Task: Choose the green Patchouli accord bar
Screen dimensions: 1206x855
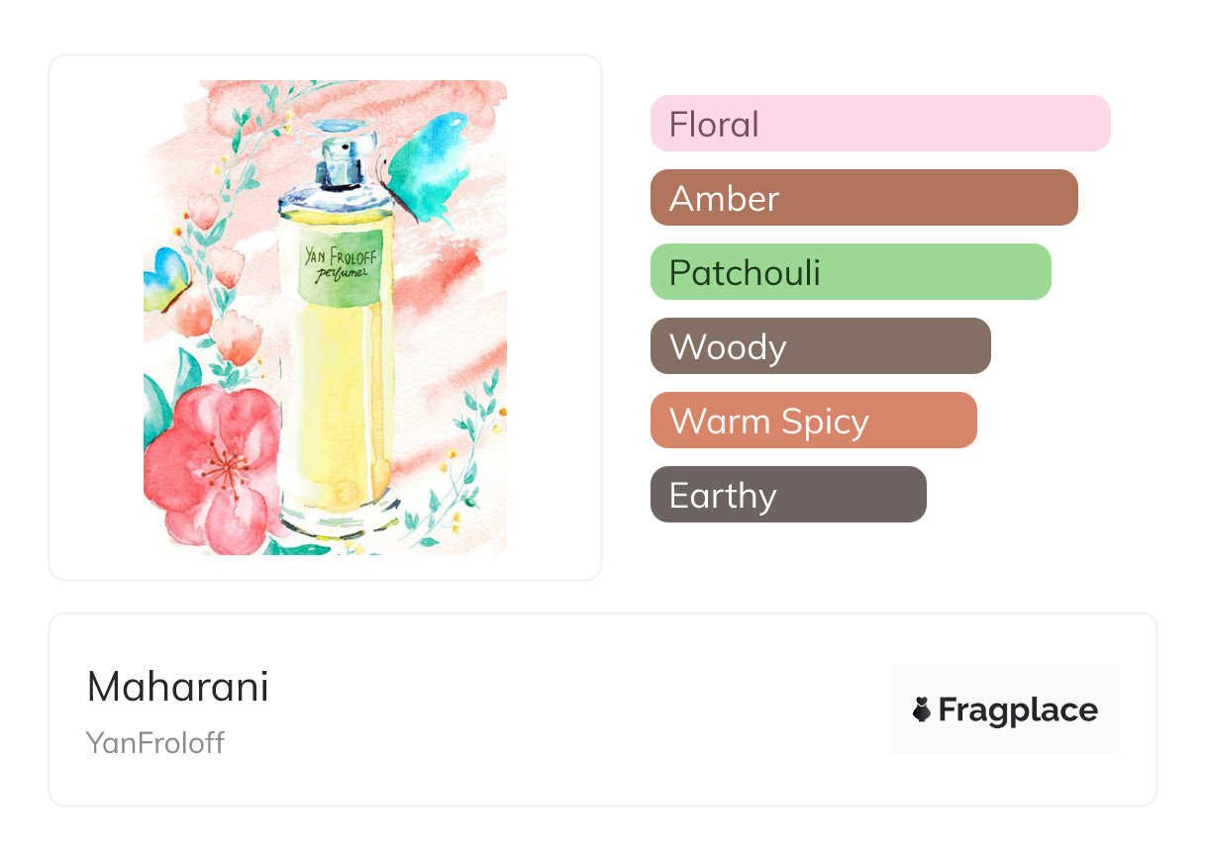Action: coord(850,272)
